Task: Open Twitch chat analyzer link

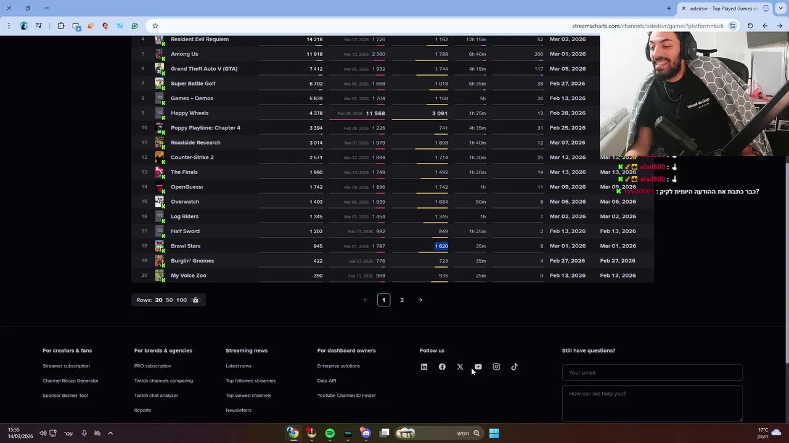Action: click(156, 396)
